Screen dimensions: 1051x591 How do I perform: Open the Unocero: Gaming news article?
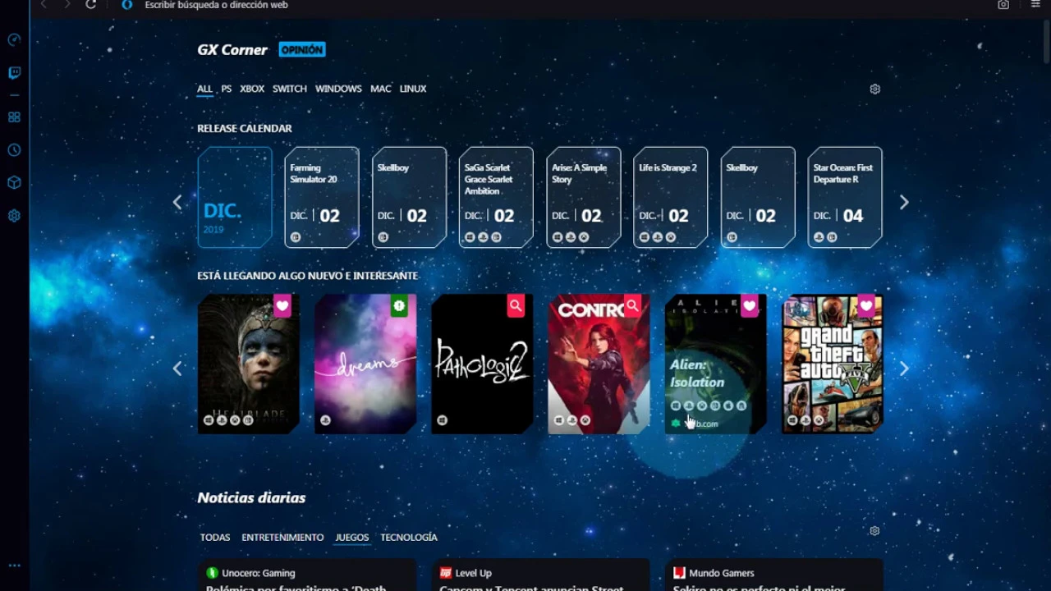pos(307,575)
